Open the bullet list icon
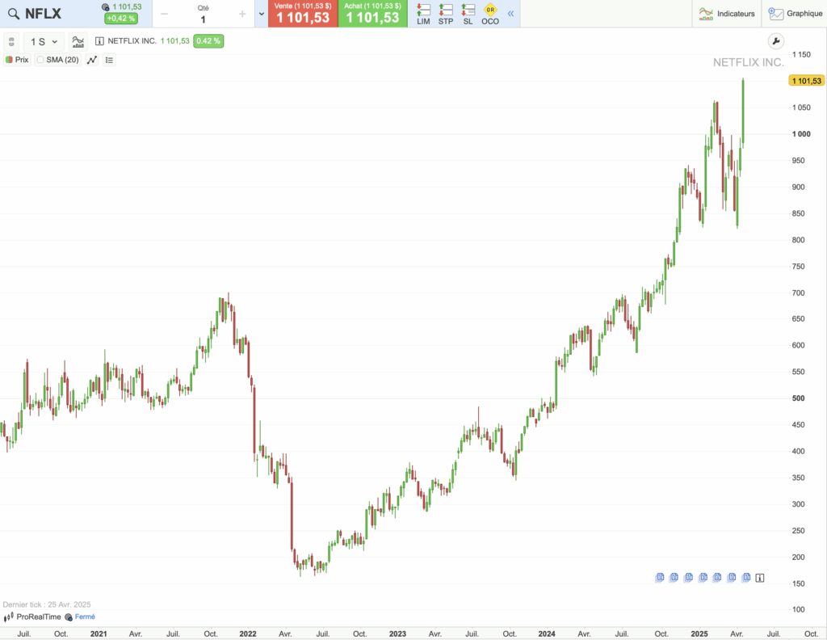This screenshot has height=640, width=827. (109, 60)
